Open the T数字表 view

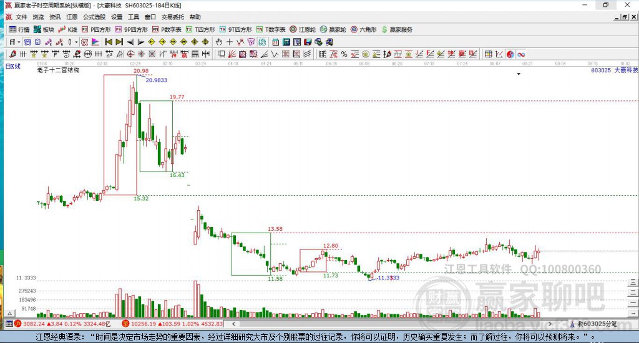[271, 29]
